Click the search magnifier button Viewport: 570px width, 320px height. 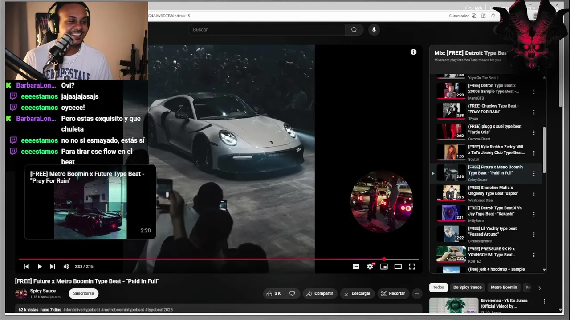point(354,30)
